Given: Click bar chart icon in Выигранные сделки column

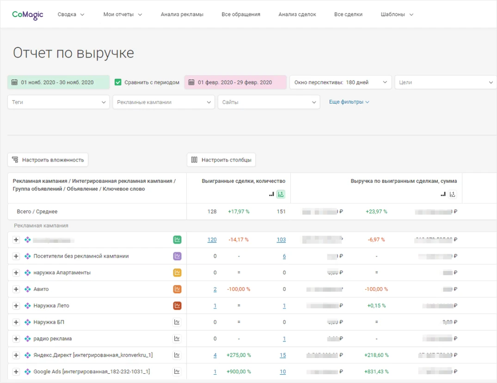Looking at the screenshot, I should coord(271,194).
